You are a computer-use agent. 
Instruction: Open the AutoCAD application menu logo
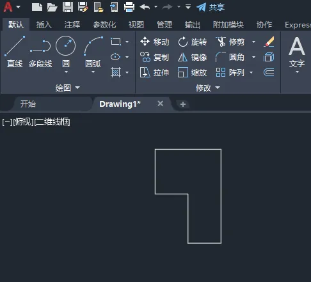pyautogui.click(x=8, y=7)
